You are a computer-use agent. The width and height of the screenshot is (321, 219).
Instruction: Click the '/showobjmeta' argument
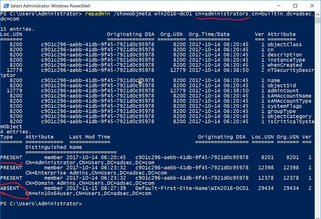point(132,14)
